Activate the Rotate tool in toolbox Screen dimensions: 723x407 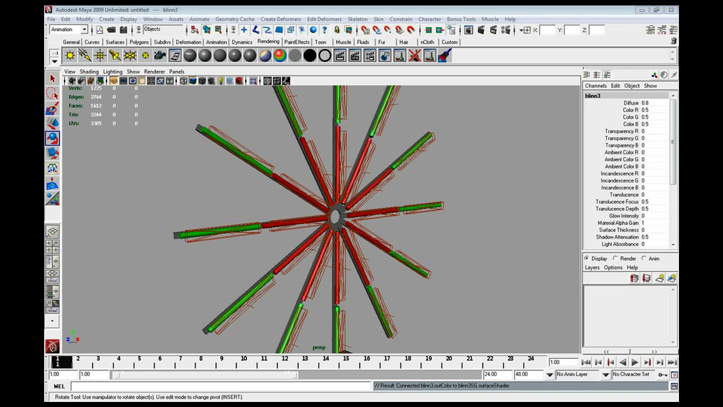(x=53, y=138)
